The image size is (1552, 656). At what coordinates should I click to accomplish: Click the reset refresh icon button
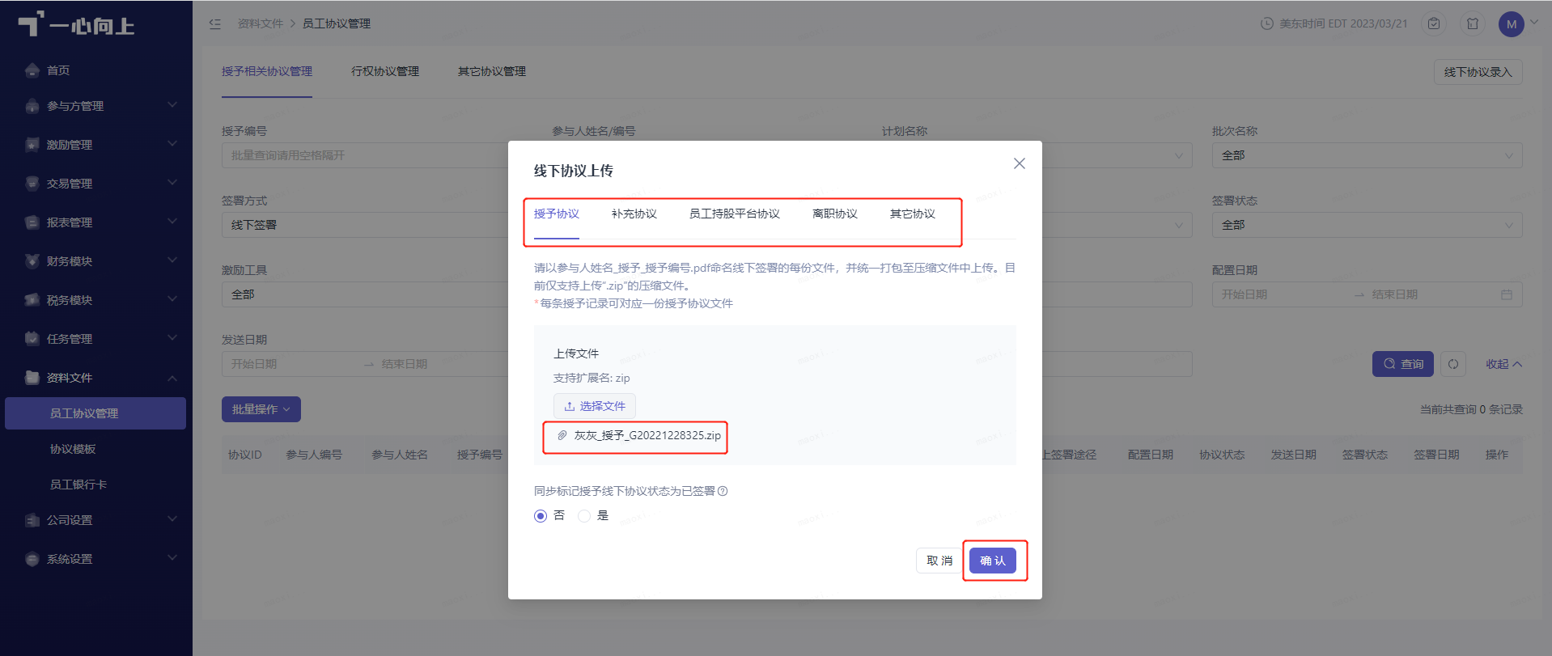click(1453, 364)
